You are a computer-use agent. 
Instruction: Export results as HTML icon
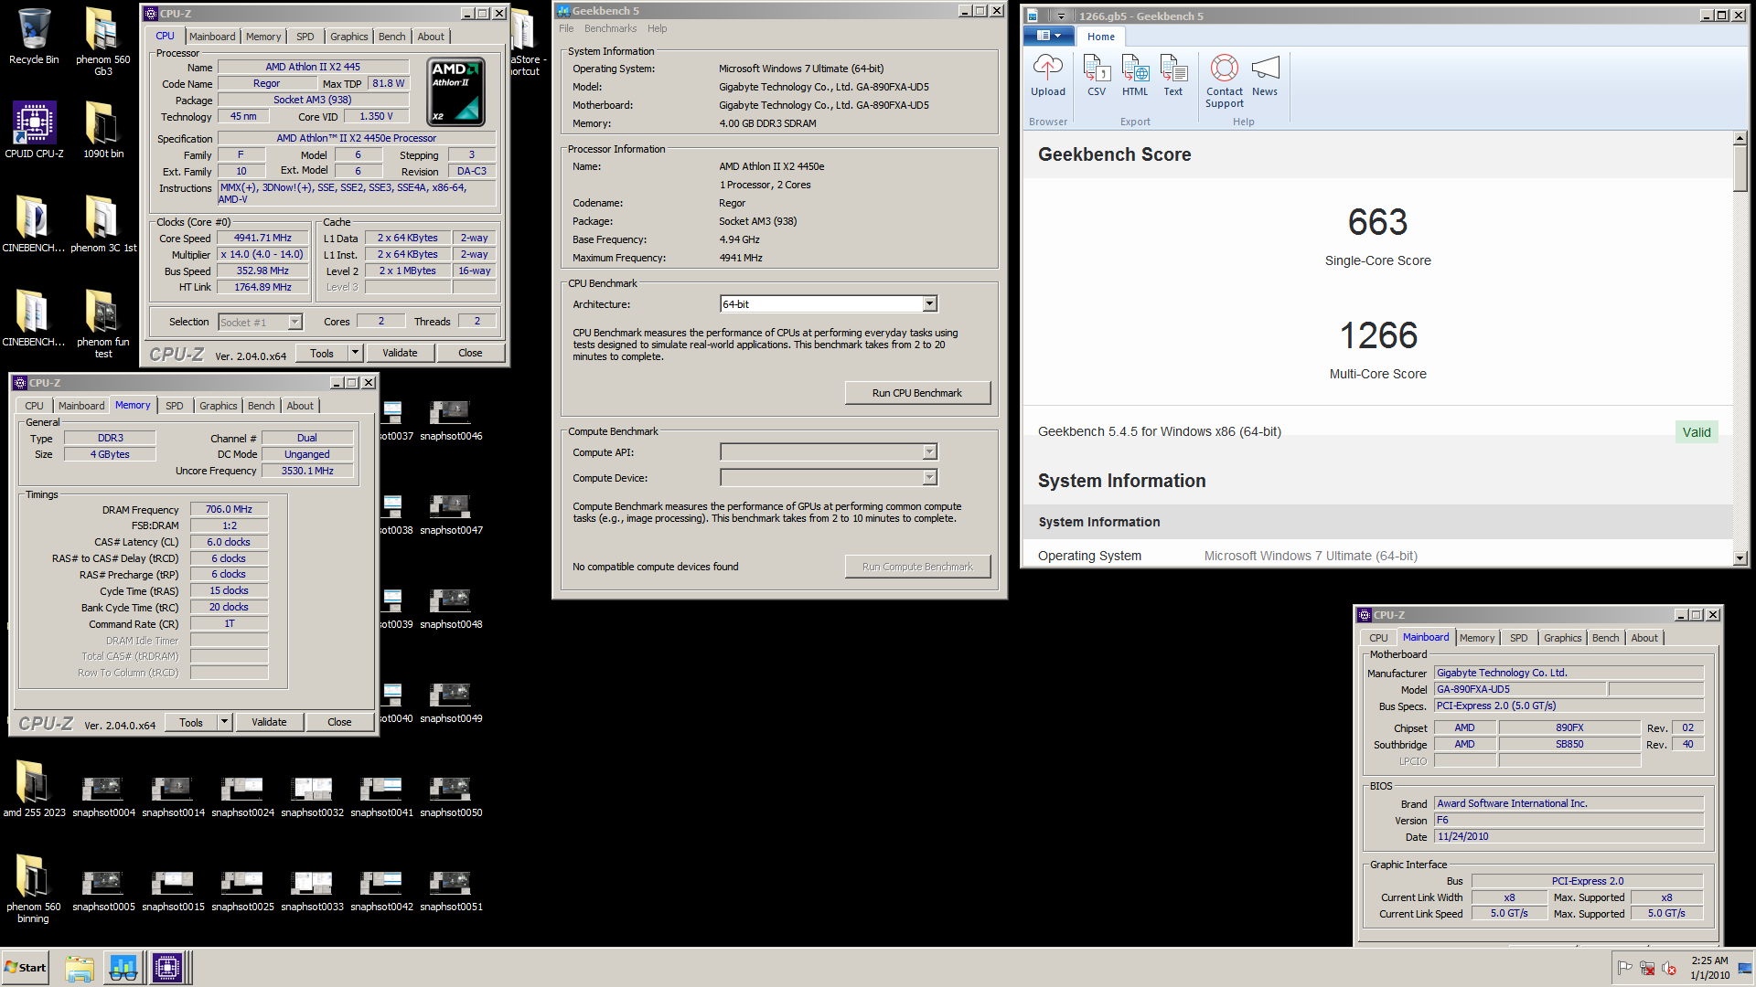(1135, 75)
